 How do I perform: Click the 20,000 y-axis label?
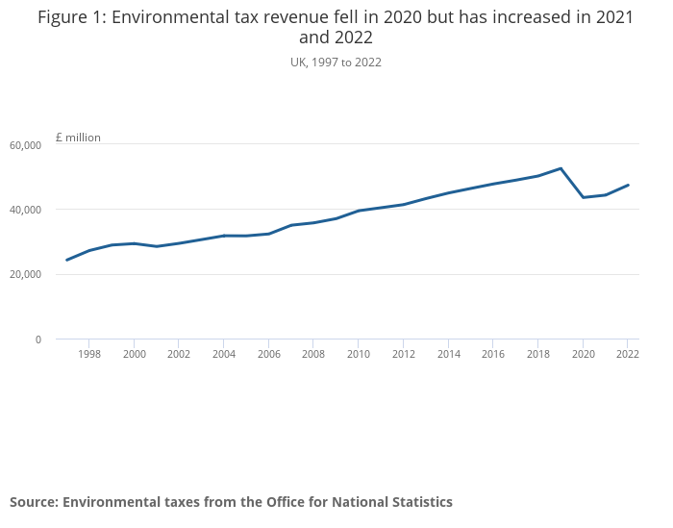25,275
